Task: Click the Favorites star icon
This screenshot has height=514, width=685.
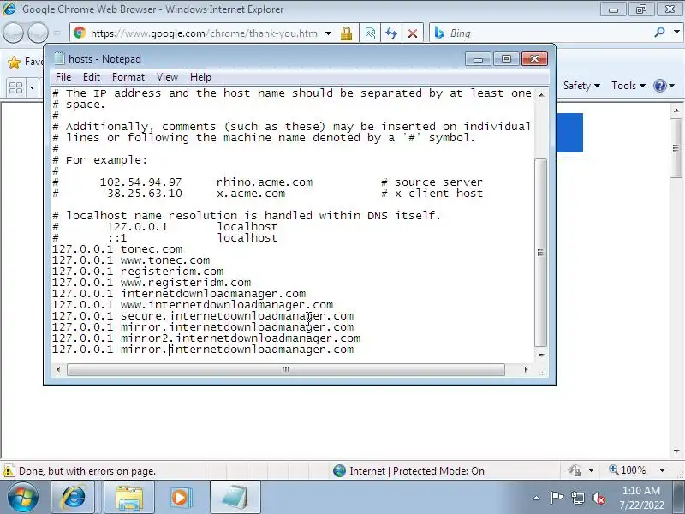Action: click(x=14, y=62)
